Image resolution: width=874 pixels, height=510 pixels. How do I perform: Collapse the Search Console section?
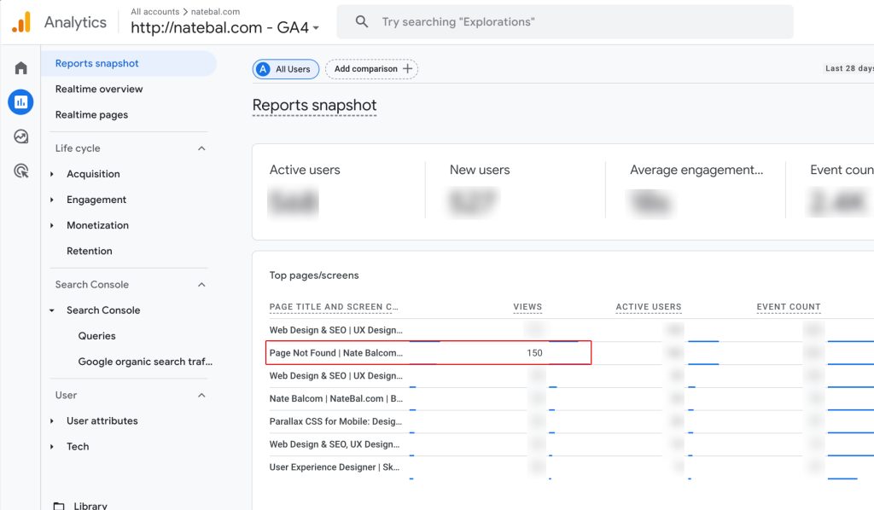click(x=201, y=284)
